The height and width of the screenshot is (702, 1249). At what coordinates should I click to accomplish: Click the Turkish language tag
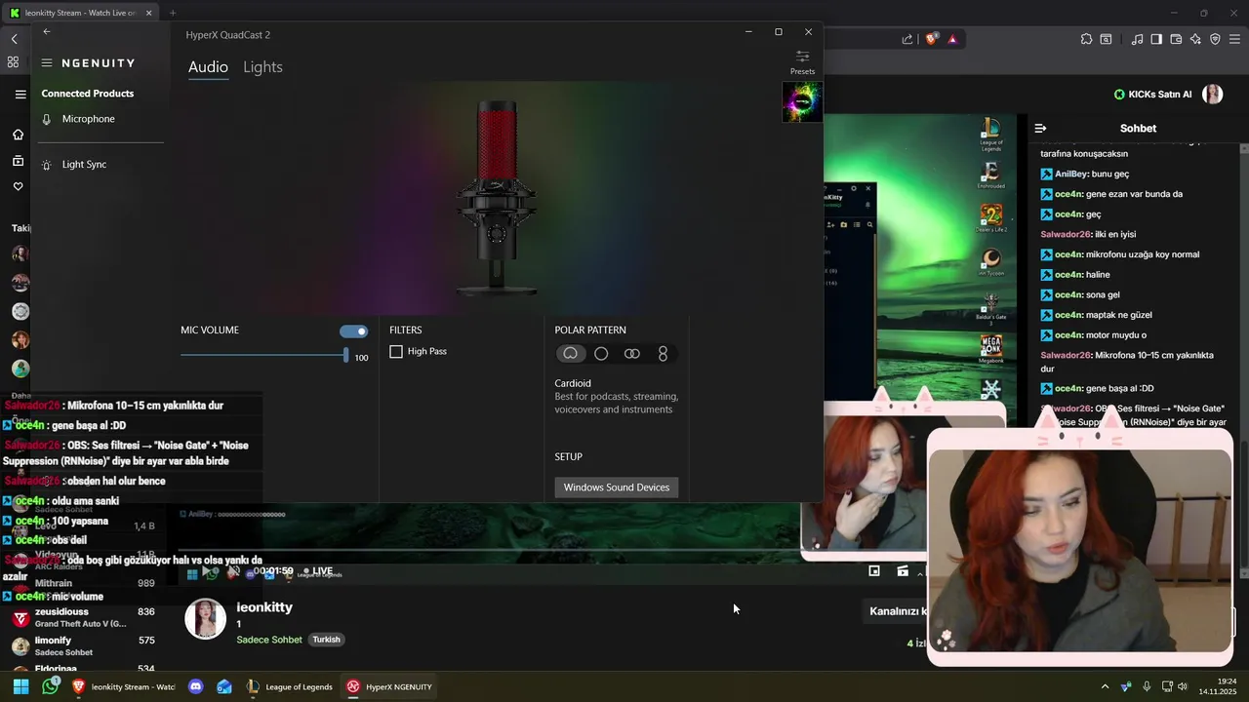pos(326,640)
